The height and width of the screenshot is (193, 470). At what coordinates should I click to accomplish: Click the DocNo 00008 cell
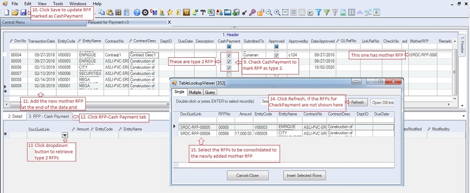coord(19,80)
